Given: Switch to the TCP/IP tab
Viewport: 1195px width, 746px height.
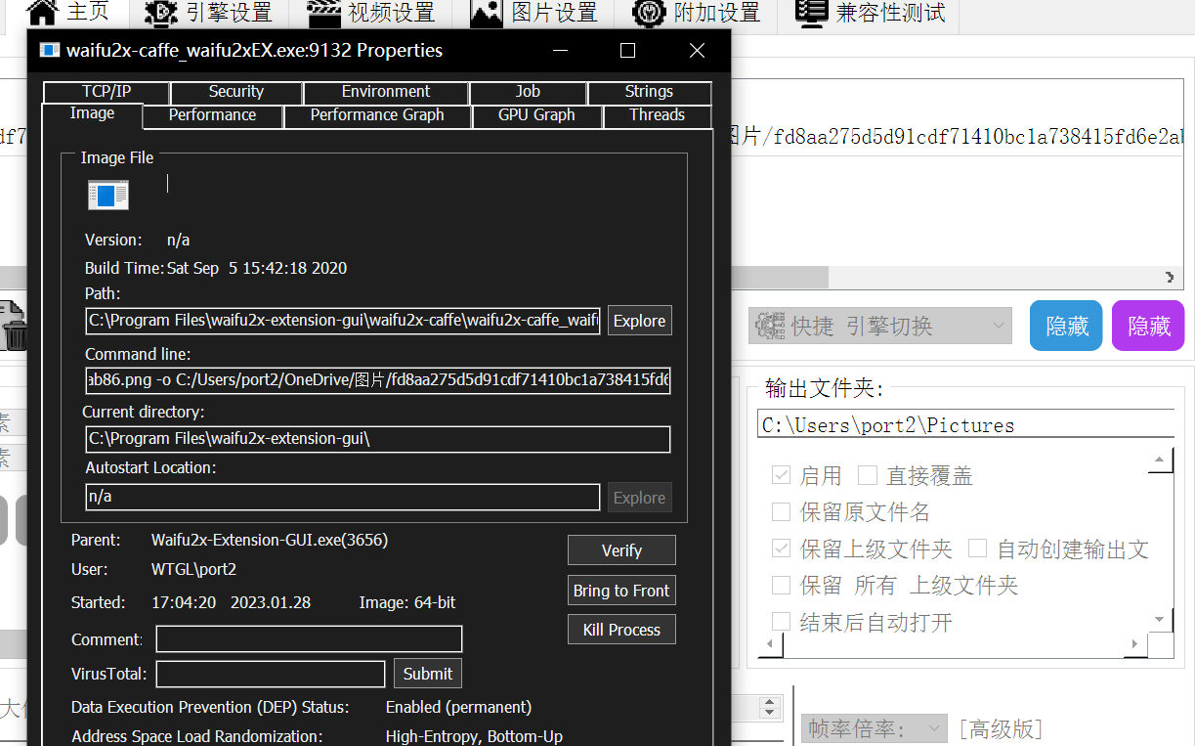Looking at the screenshot, I should coord(107,92).
